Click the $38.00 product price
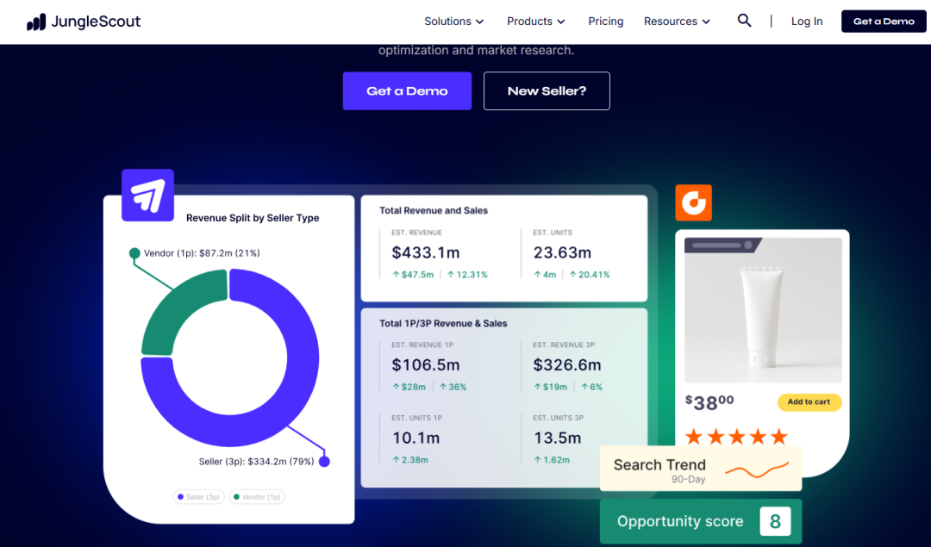The width and height of the screenshot is (931, 547). (x=709, y=402)
